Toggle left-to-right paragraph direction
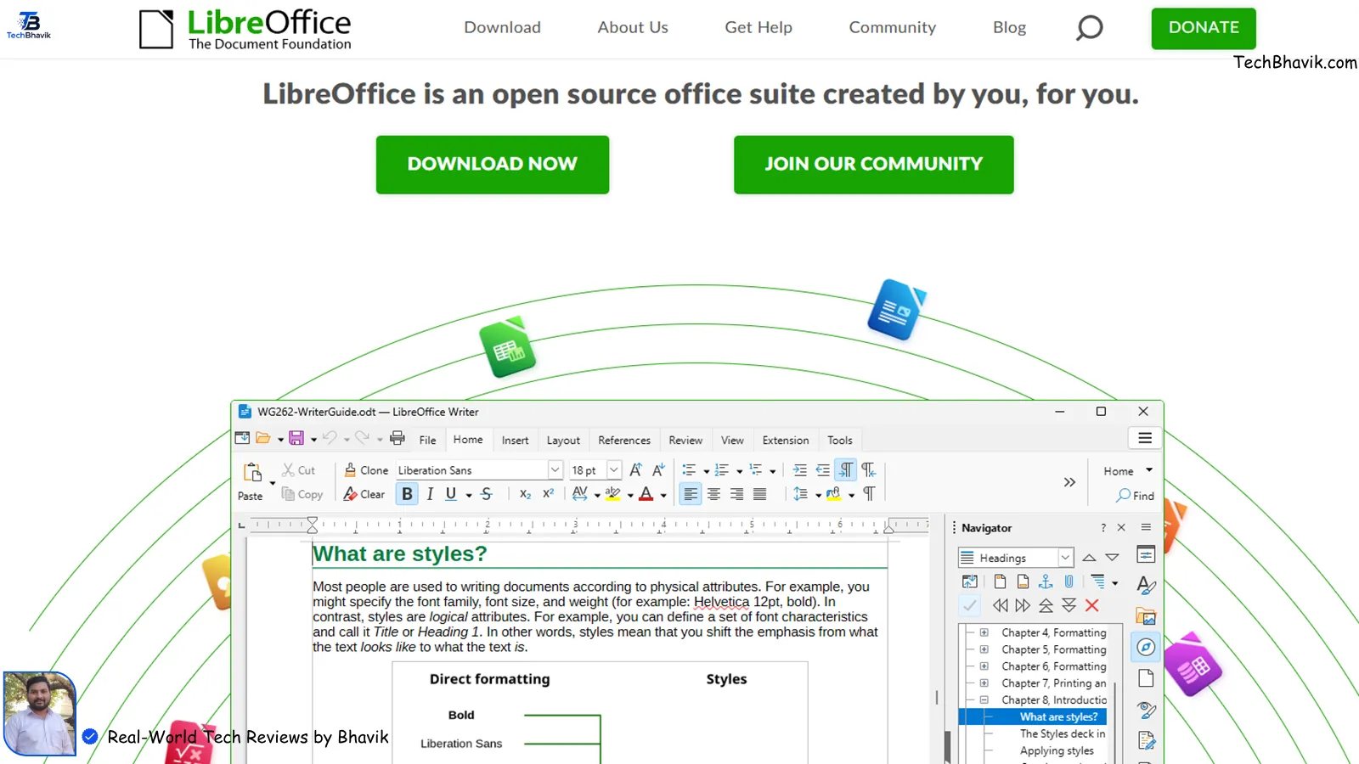Screen dimensions: 1359x764 [x=846, y=470]
